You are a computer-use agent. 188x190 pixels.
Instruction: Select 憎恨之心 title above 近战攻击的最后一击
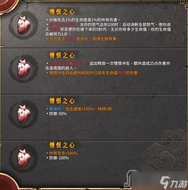tap(62, 55)
